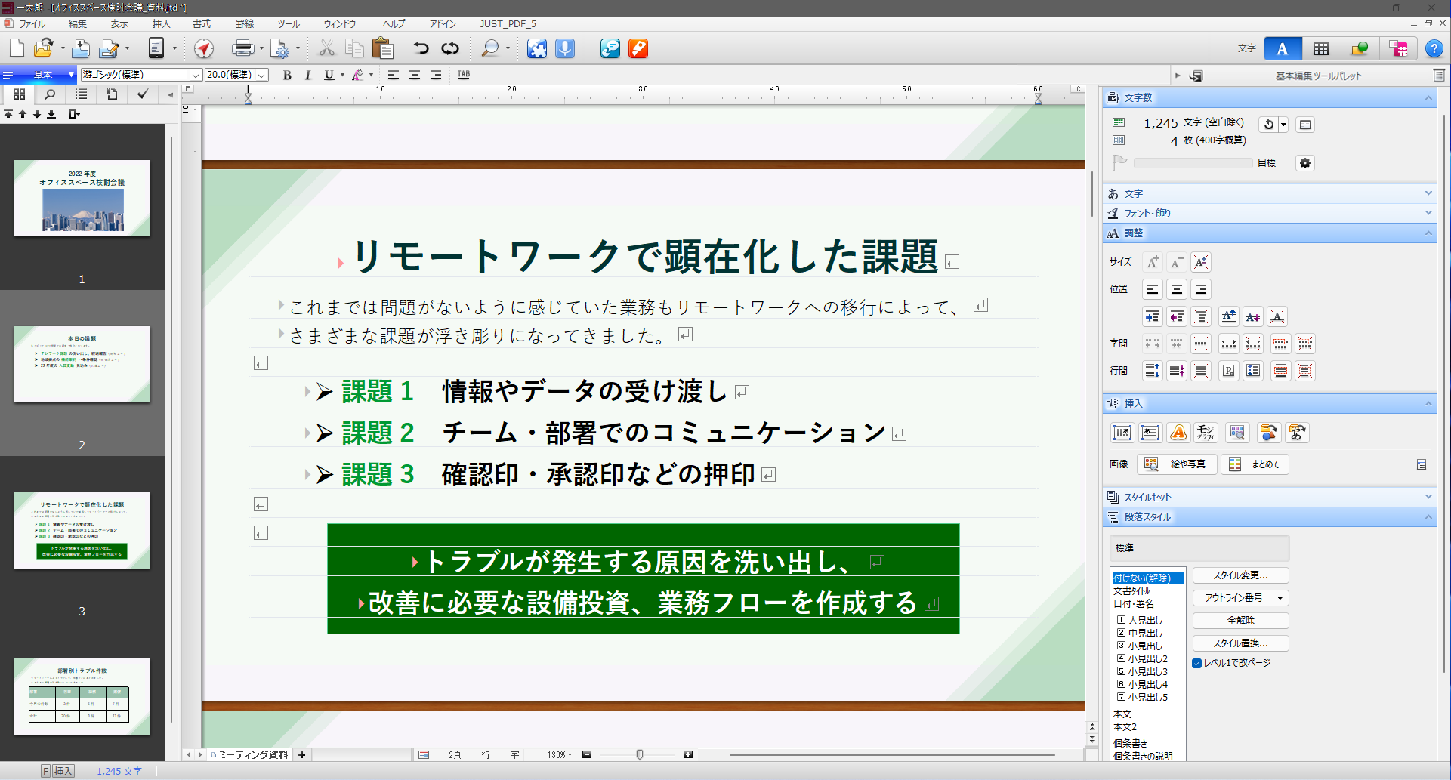This screenshot has width=1451, height=780.
Task: Select the table mode icon at top right
Action: 1320,49
